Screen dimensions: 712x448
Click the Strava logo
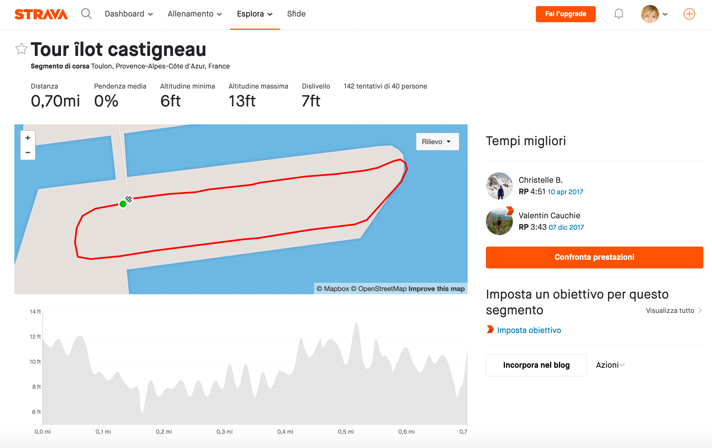coord(41,14)
